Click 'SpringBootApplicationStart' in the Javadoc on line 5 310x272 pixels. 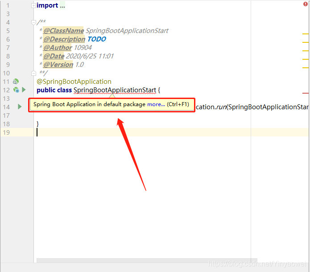click(x=127, y=31)
